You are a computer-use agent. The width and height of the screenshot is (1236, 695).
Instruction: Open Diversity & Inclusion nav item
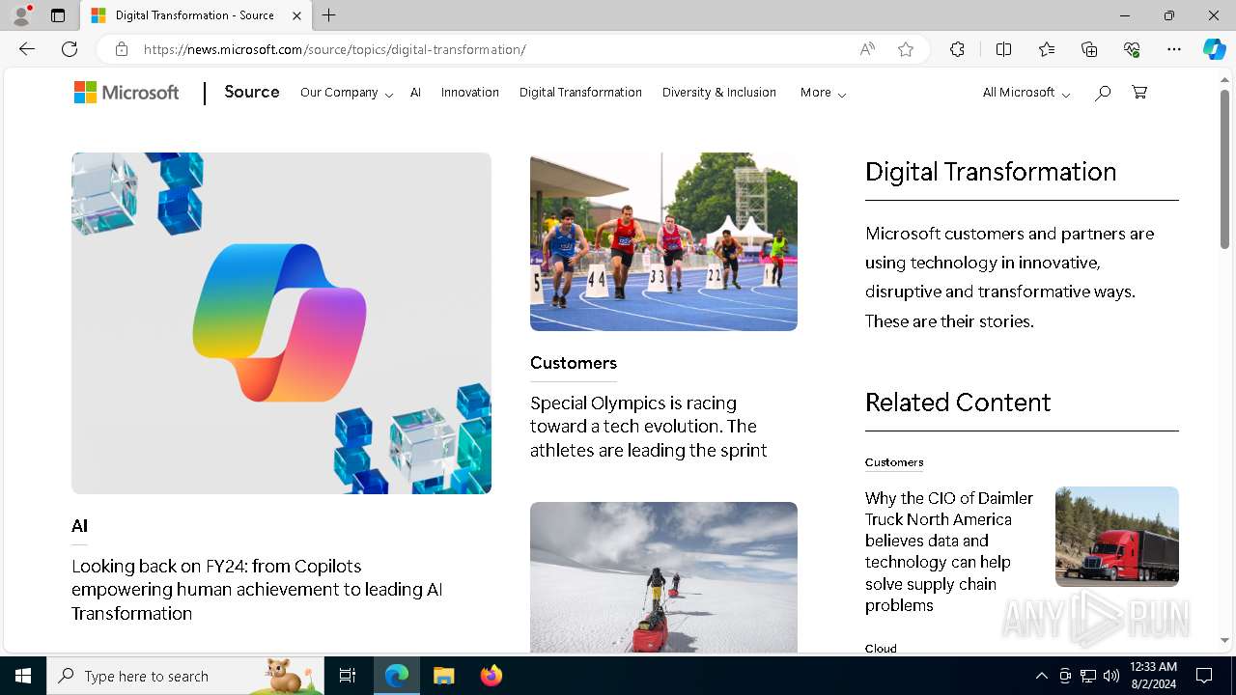(x=719, y=93)
